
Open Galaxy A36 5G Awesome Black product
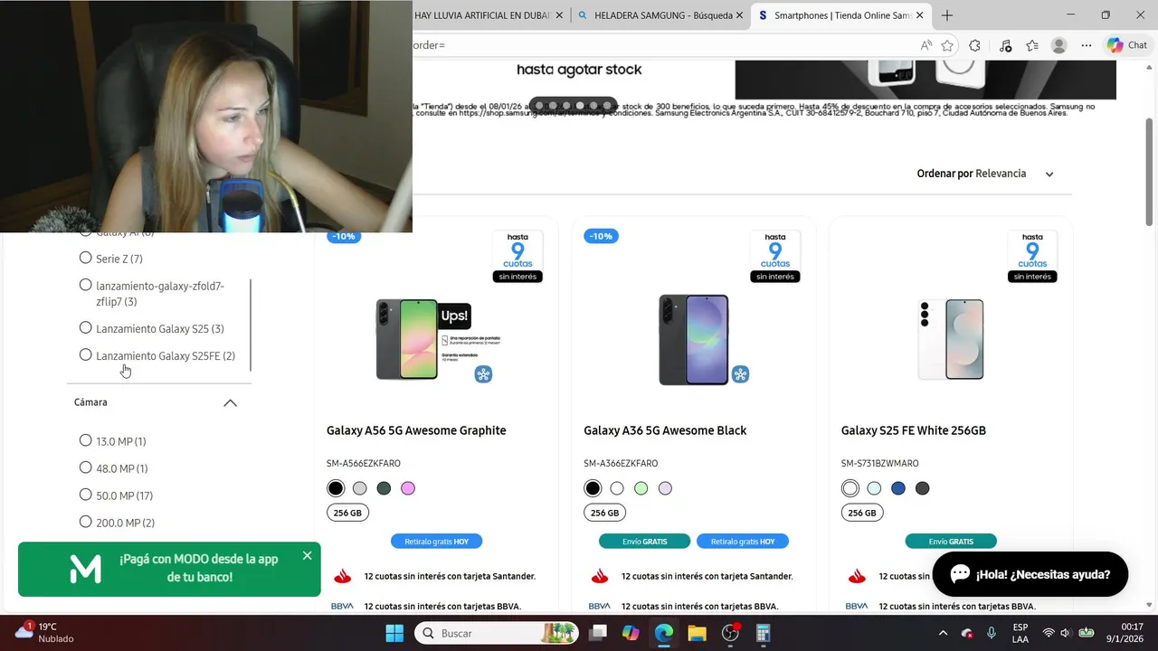coord(665,430)
